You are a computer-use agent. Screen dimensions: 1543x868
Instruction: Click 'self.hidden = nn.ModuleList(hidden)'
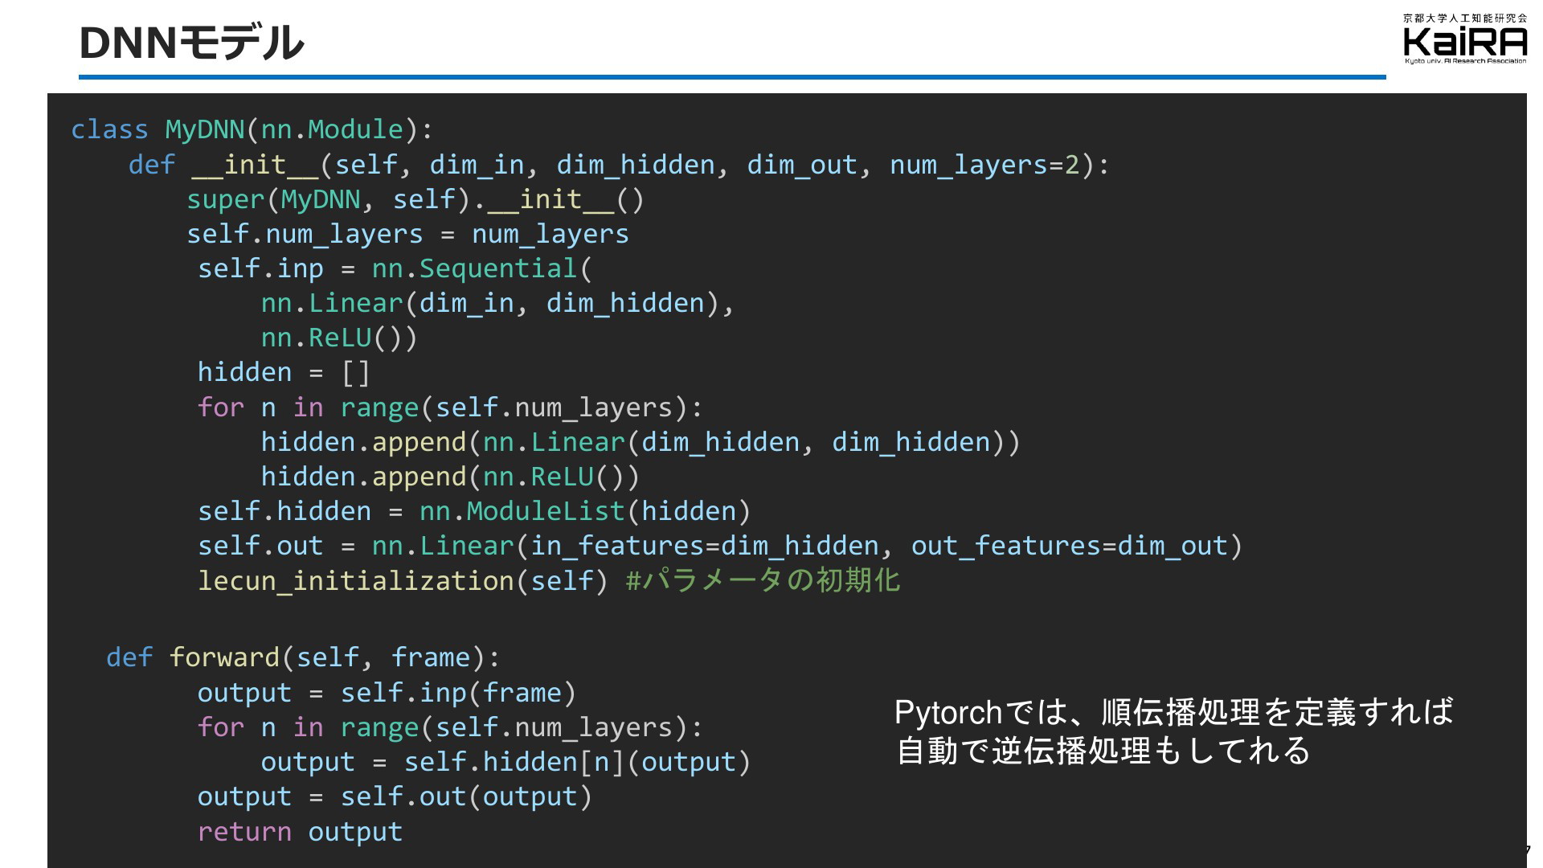(x=474, y=511)
